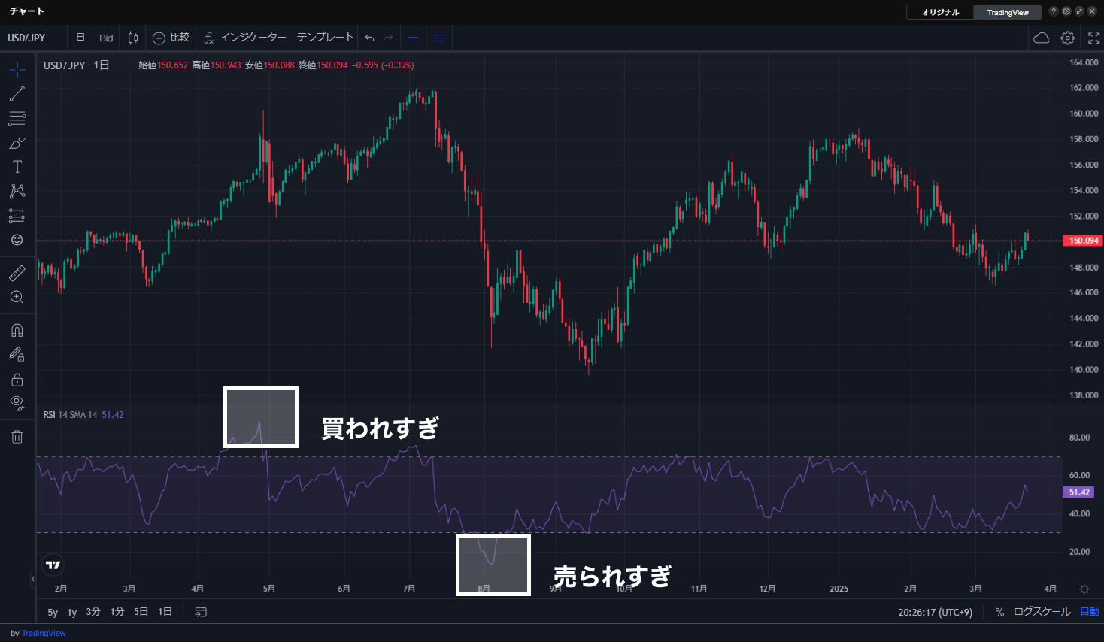Switch to the オリジナル tab
1104x642 pixels.
(x=940, y=12)
